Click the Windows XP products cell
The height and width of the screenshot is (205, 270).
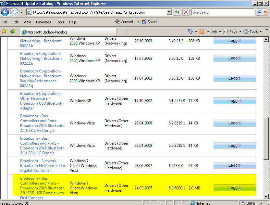click(80, 101)
